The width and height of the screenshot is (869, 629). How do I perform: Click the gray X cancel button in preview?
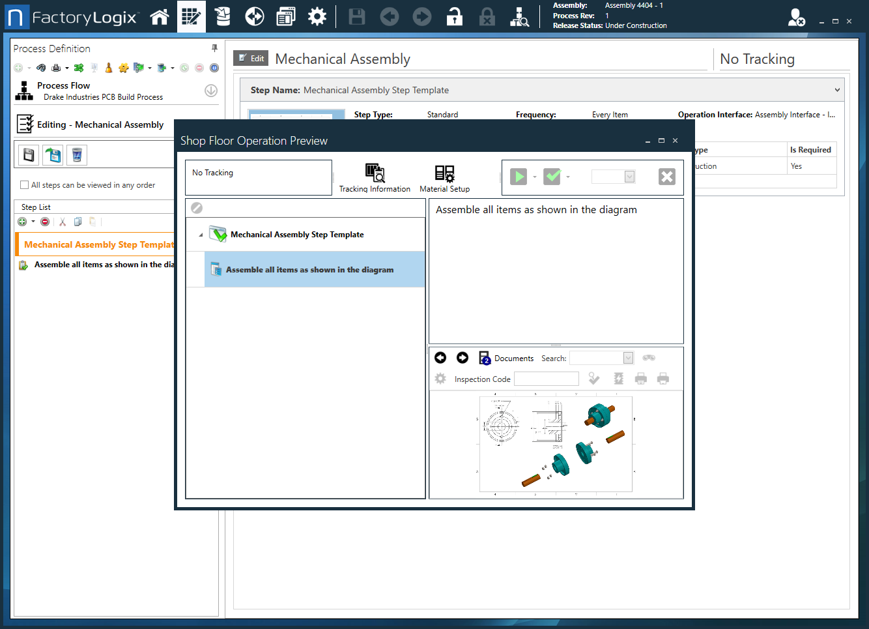(x=666, y=177)
